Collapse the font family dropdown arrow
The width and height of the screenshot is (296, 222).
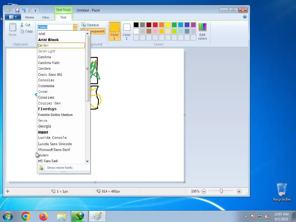[75, 27]
